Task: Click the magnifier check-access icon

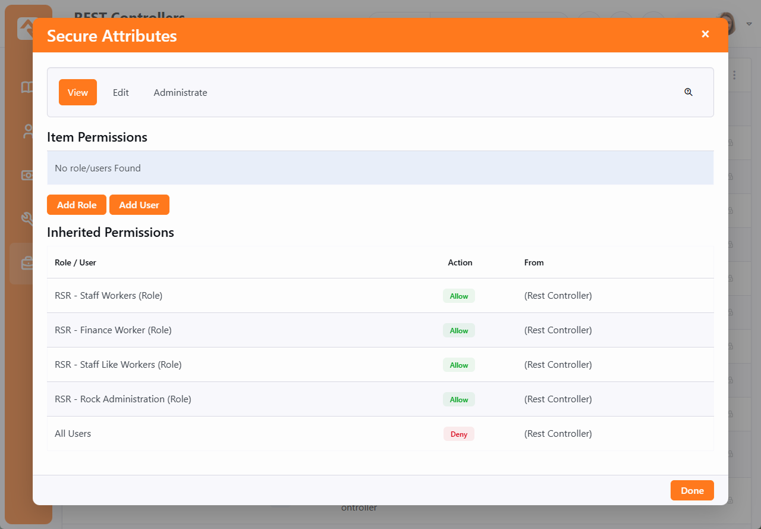Action: tap(688, 92)
